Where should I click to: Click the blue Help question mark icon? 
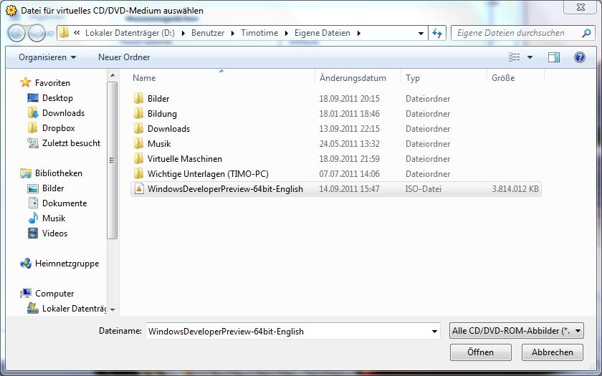point(579,57)
